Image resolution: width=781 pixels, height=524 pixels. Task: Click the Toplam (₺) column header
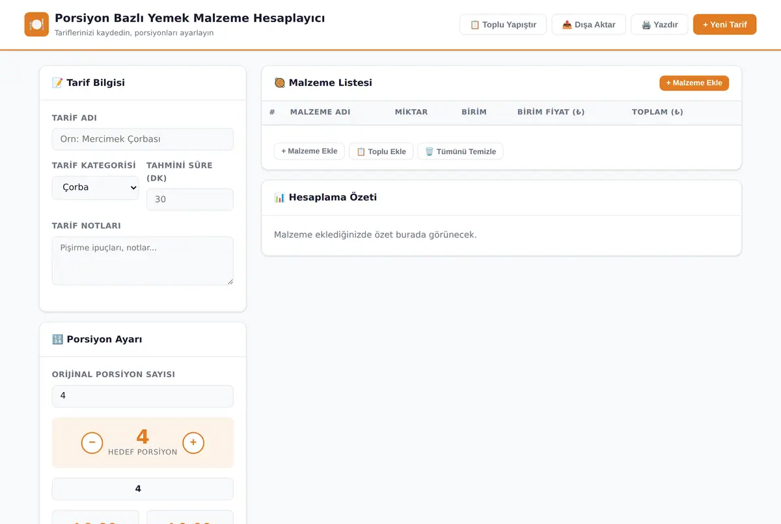coord(657,112)
